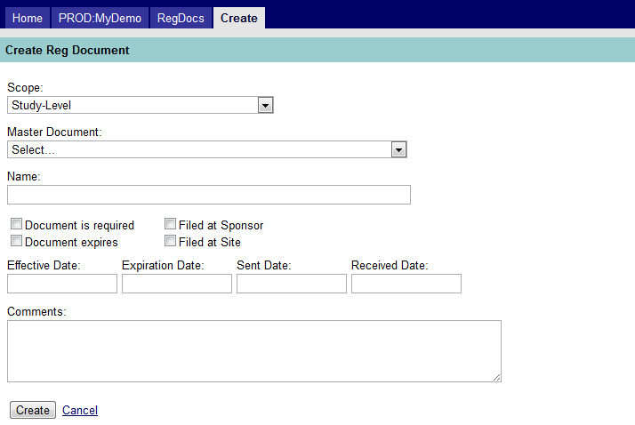635x425 pixels.
Task: Toggle the Filed at Site checkbox
Action: point(170,241)
